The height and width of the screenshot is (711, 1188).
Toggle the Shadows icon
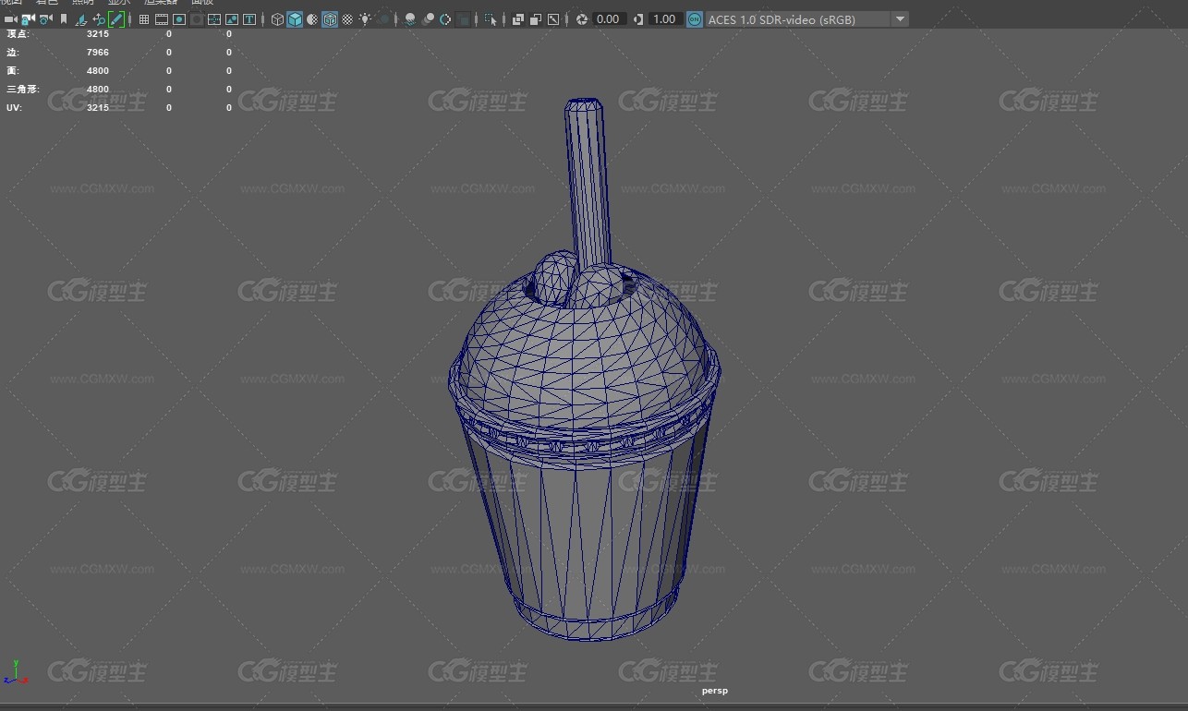(x=384, y=18)
